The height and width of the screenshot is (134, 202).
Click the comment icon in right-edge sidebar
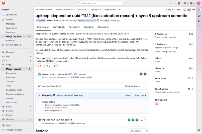point(199,16)
